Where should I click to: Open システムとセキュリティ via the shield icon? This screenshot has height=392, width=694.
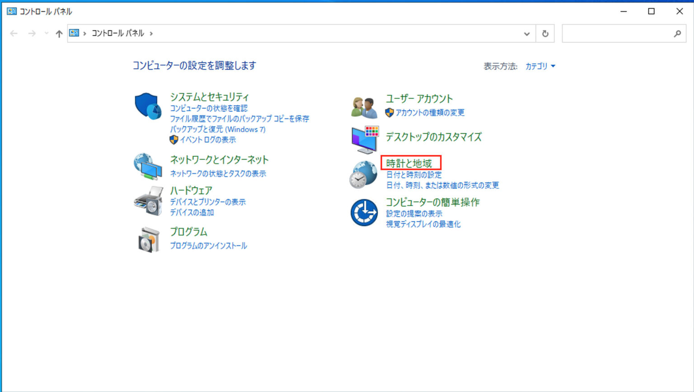pyautogui.click(x=148, y=105)
